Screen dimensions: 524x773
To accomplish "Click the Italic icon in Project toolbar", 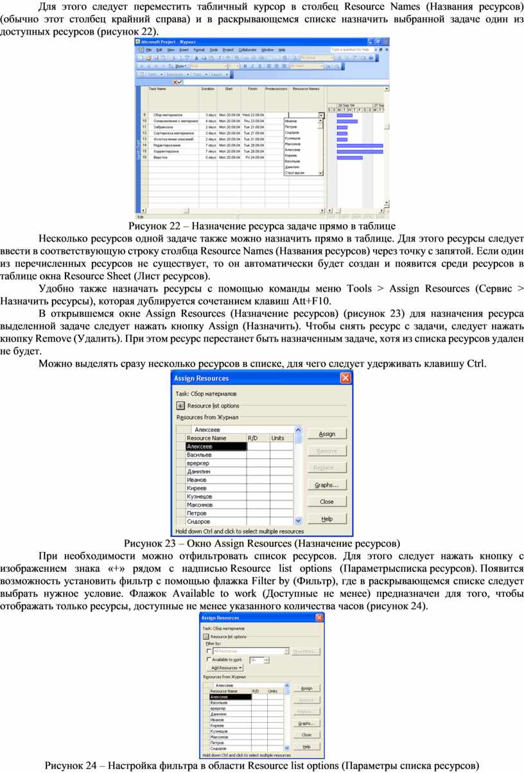I will coord(252,66).
